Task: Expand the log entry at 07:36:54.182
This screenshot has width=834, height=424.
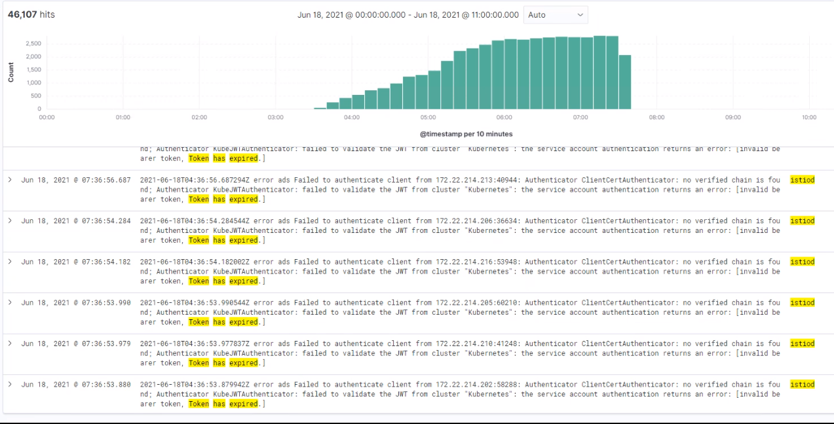Action: [10, 262]
